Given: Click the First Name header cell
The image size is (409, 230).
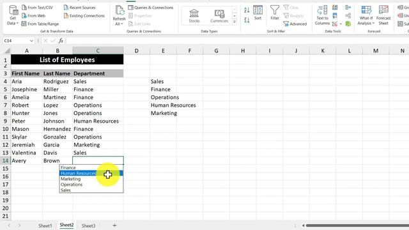Looking at the screenshot, I should pyautogui.click(x=27, y=73).
